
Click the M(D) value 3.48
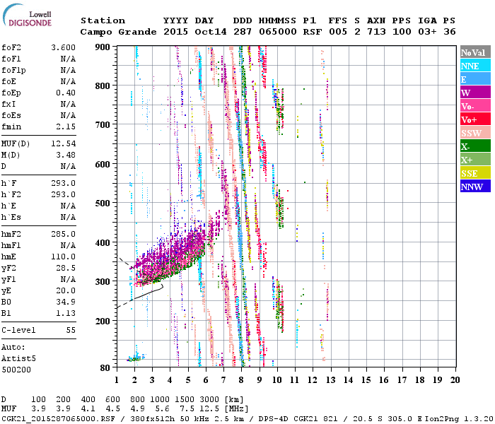(x=66, y=155)
